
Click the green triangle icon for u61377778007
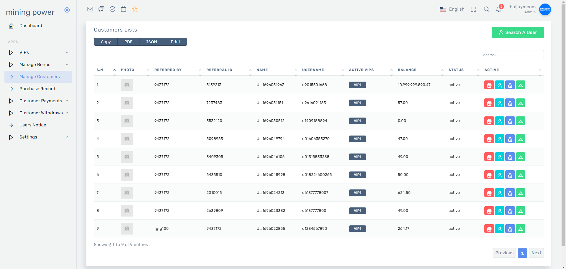point(521,193)
